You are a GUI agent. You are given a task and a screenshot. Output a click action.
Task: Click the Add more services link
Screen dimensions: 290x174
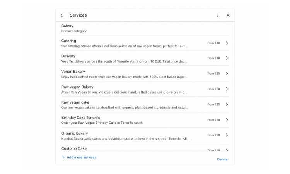[81, 157]
